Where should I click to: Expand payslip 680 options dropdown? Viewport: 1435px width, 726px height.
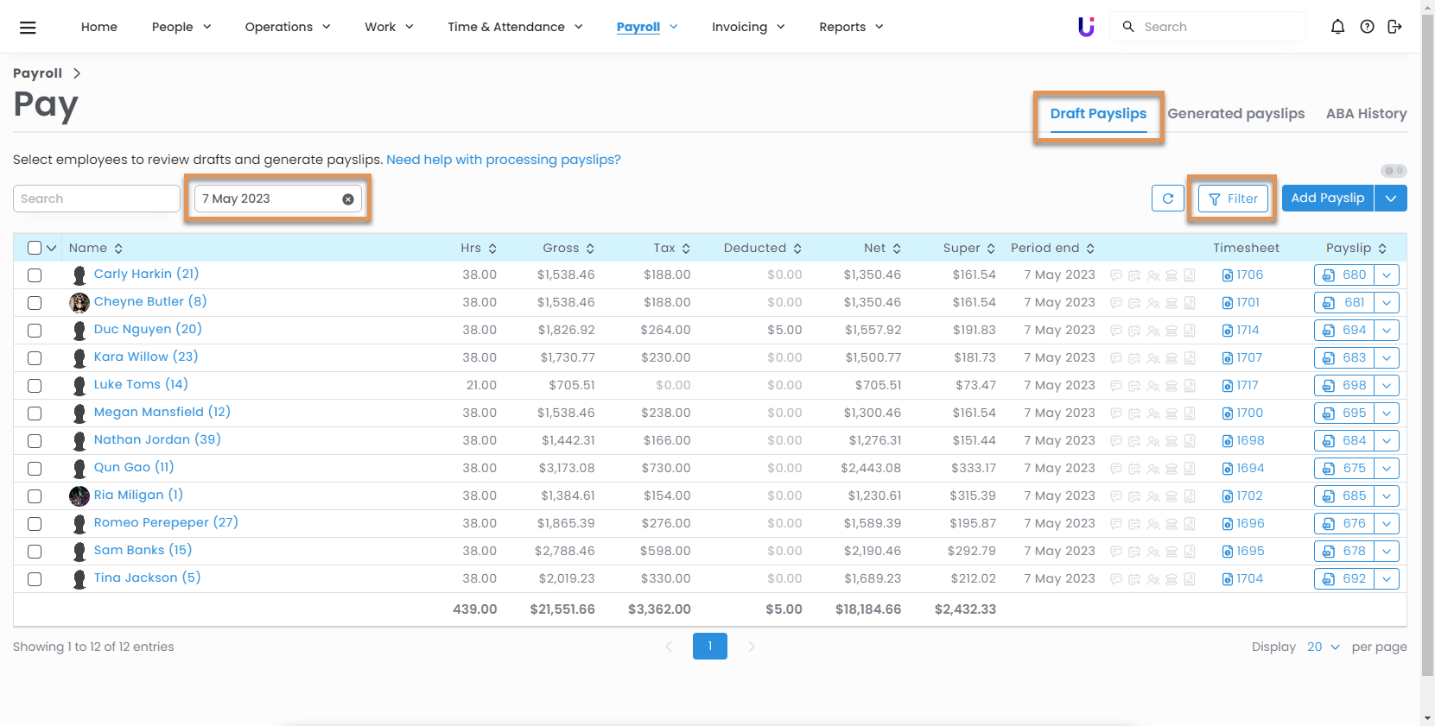tap(1387, 275)
